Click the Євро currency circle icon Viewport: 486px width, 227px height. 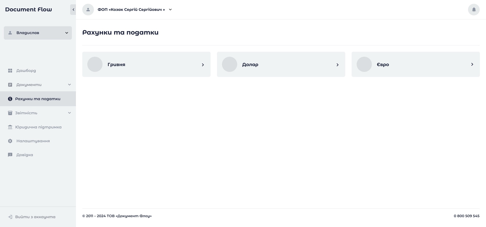click(x=364, y=64)
